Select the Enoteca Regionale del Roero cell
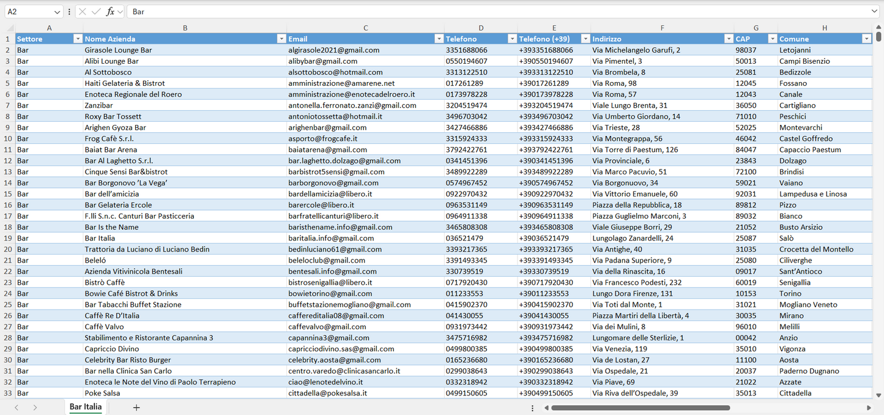 (185, 94)
